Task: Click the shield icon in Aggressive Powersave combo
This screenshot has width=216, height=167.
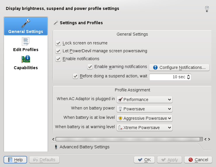Action: (x=120, y=118)
